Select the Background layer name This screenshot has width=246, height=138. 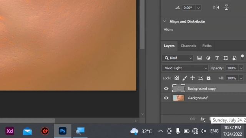[x=198, y=98]
